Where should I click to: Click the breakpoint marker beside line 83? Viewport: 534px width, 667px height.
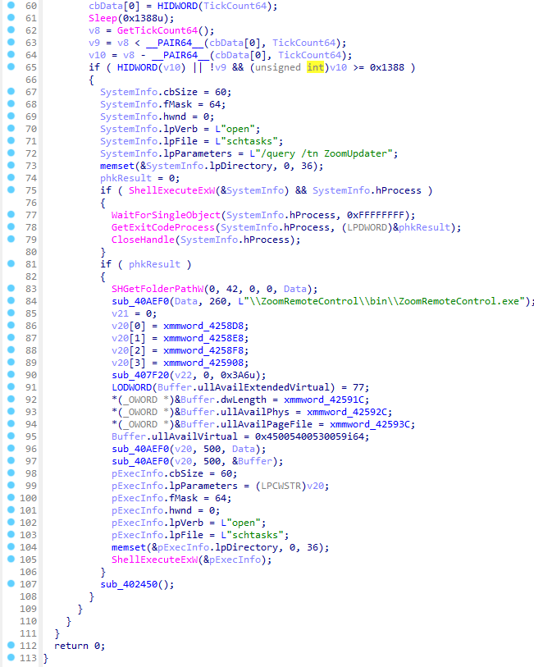pos(8,289)
